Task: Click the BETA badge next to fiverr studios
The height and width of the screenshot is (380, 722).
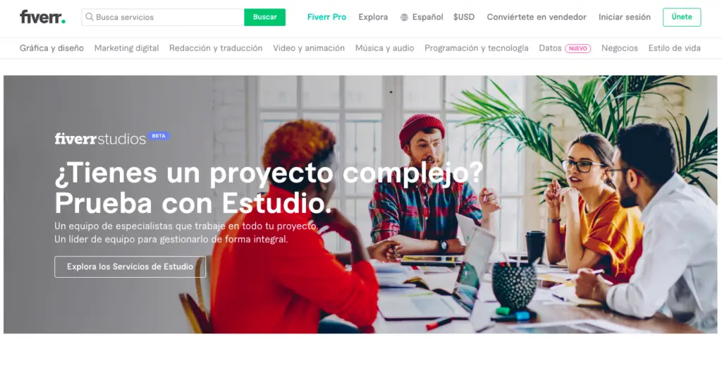Action: (x=159, y=136)
